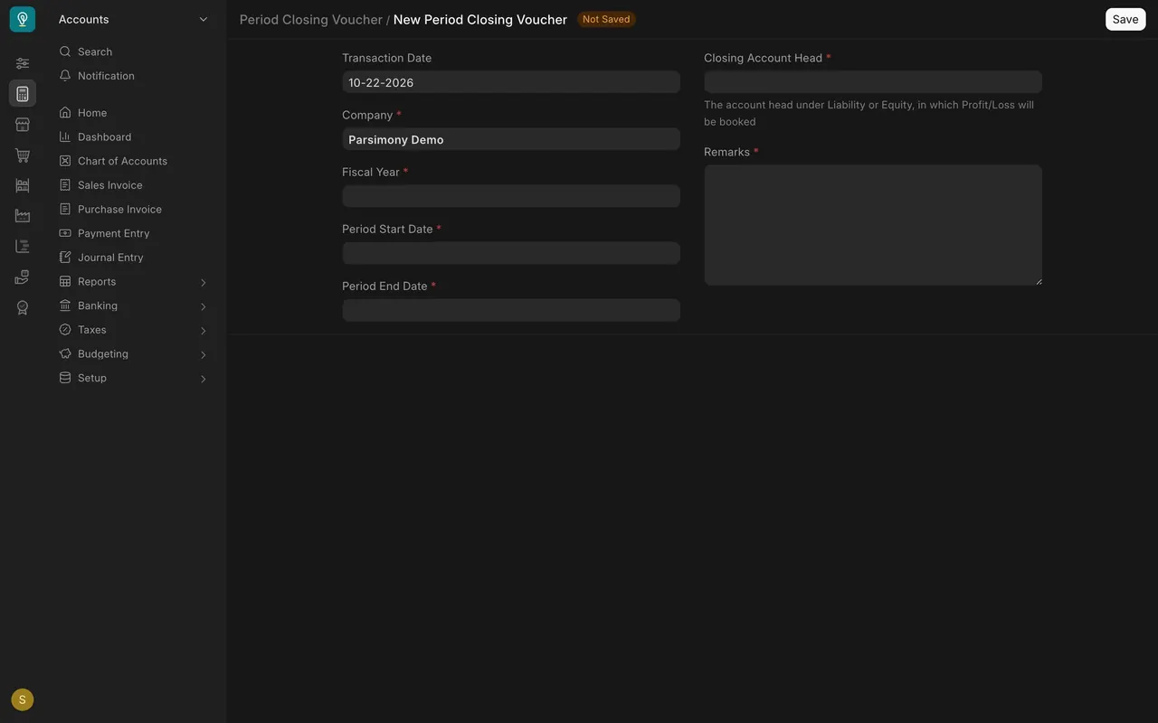This screenshot has width=1158, height=723.
Task: Click the Notification bell icon
Action: [x=65, y=76]
